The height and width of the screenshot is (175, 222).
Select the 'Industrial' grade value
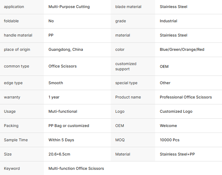pos(168,21)
